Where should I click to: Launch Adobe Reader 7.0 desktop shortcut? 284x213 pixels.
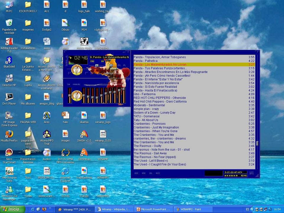[x=9, y=45]
